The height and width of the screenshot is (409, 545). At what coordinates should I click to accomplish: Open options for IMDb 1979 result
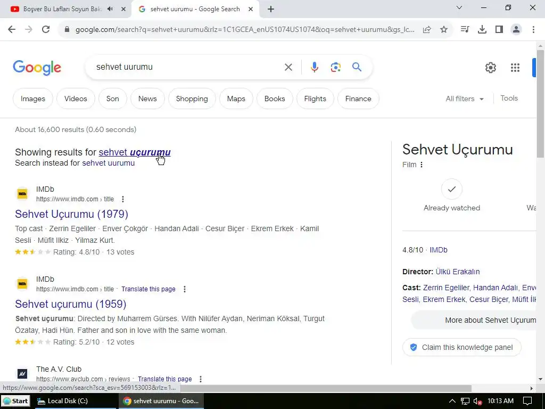[123, 199]
